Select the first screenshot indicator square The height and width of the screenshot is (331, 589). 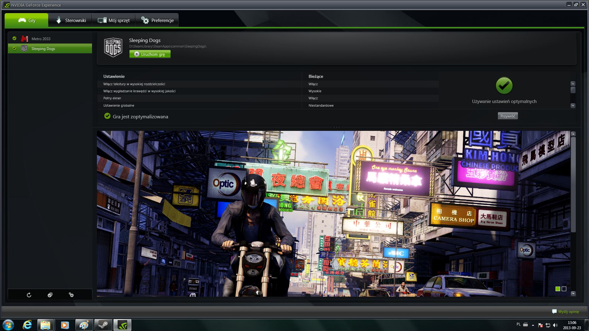click(x=558, y=289)
